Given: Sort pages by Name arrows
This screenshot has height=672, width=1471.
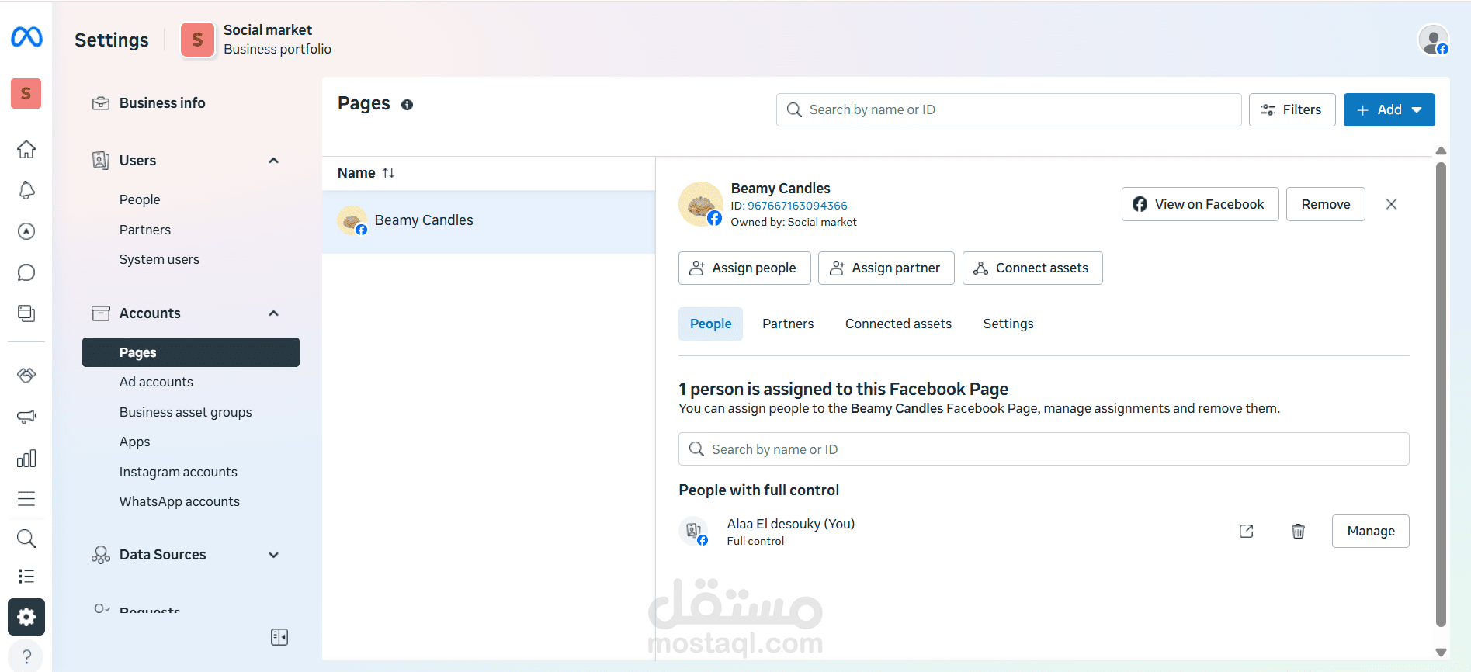Looking at the screenshot, I should [389, 173].
